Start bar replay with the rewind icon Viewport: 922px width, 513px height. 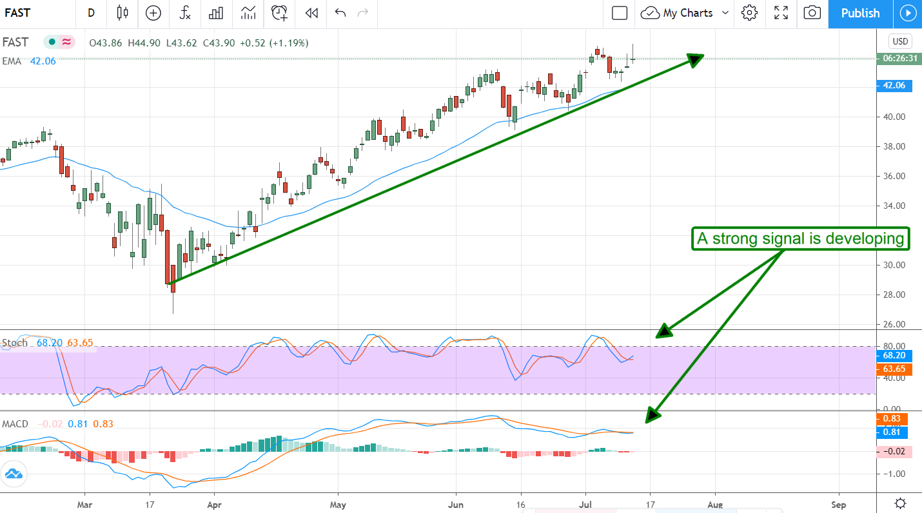(x=312, y=13)
